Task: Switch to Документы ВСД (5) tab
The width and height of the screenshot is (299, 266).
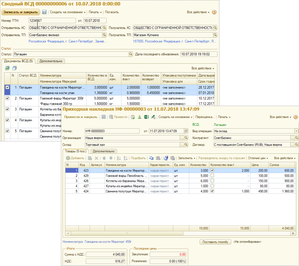Action: [x=18, y=61]
